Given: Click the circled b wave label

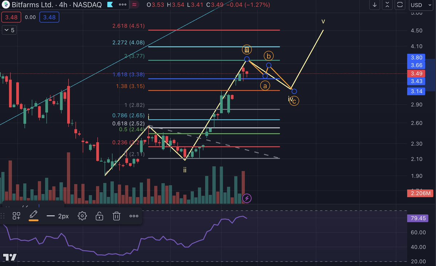Looking at the screenshot, I should click(x=269, y=56).
